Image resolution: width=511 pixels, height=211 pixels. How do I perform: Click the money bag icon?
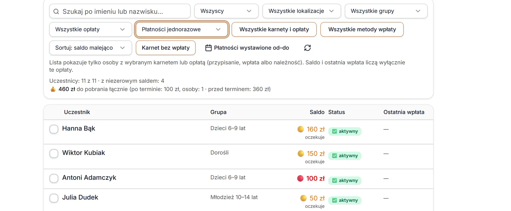53,89
